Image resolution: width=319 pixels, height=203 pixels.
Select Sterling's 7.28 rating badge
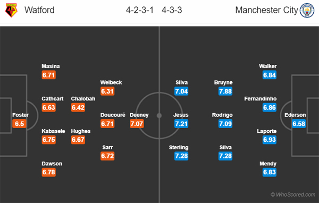tap(181, 156)
